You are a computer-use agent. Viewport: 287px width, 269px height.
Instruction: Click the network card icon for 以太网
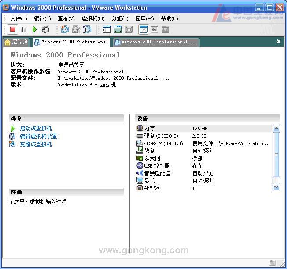(x=140, y=158)
